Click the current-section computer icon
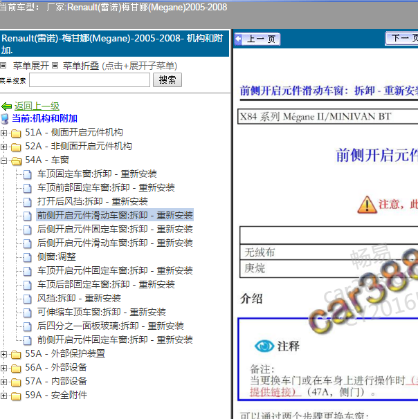The width and height of the screenshot is (418, 419). (x=5, y=119)
